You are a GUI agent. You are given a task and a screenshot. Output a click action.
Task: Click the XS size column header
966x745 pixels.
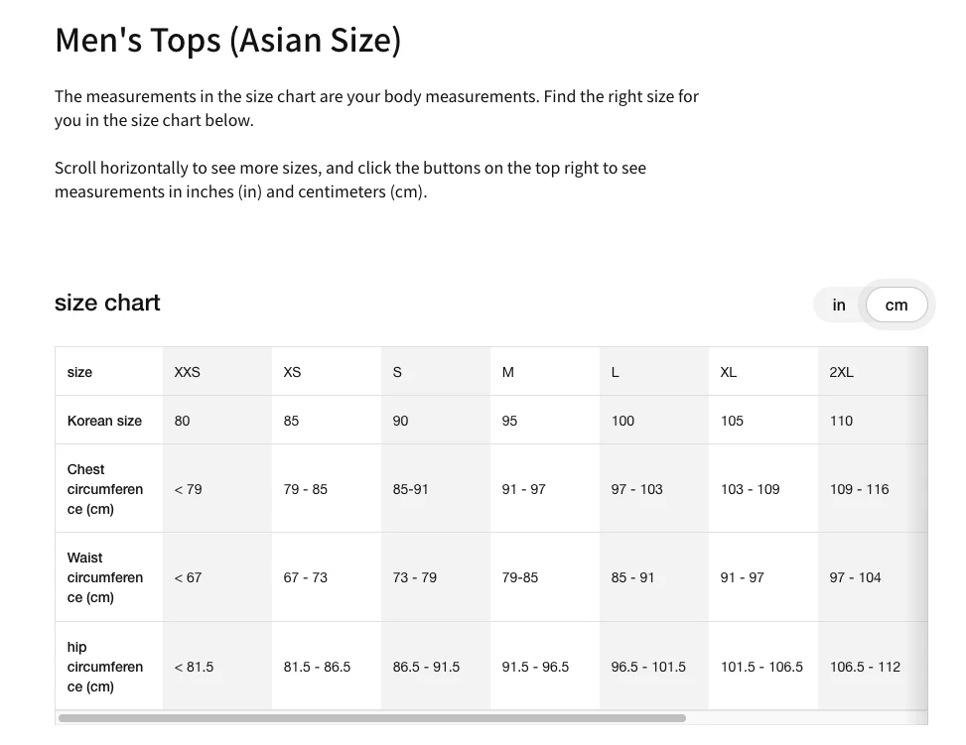292,372
